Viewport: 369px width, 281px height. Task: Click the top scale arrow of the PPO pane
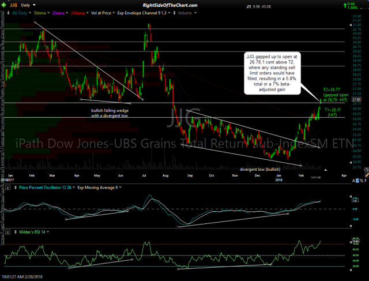tap(351, 196)
